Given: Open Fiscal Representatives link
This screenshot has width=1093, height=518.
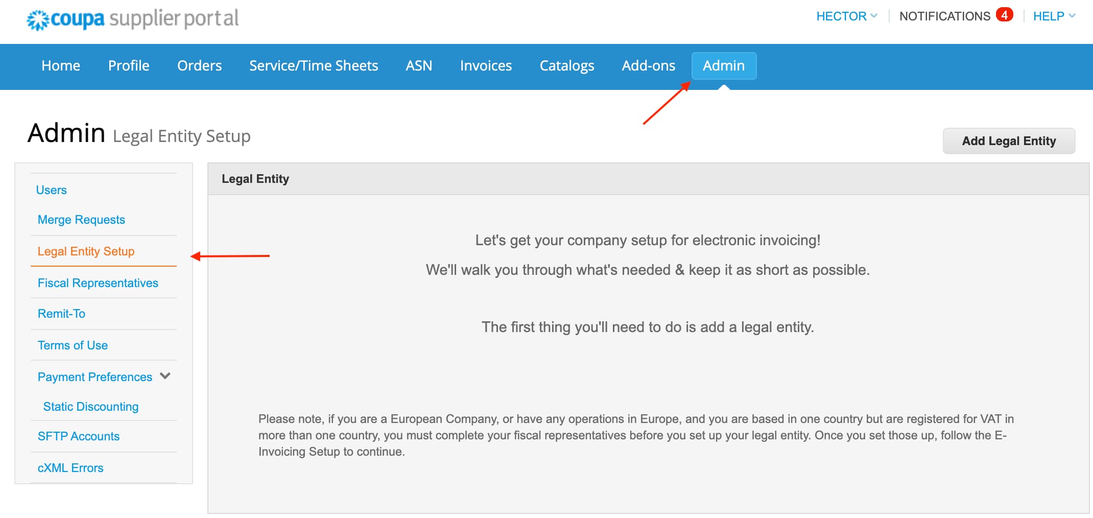Looking at the screenshot, I should click(x=98, y=283).
